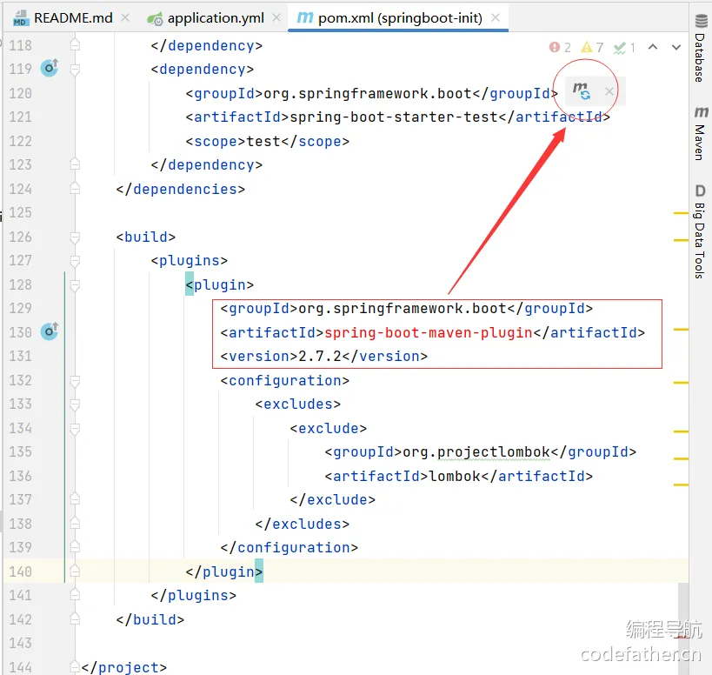
Task: Collapse the configuration block at line 132
Action: (75, 381)
